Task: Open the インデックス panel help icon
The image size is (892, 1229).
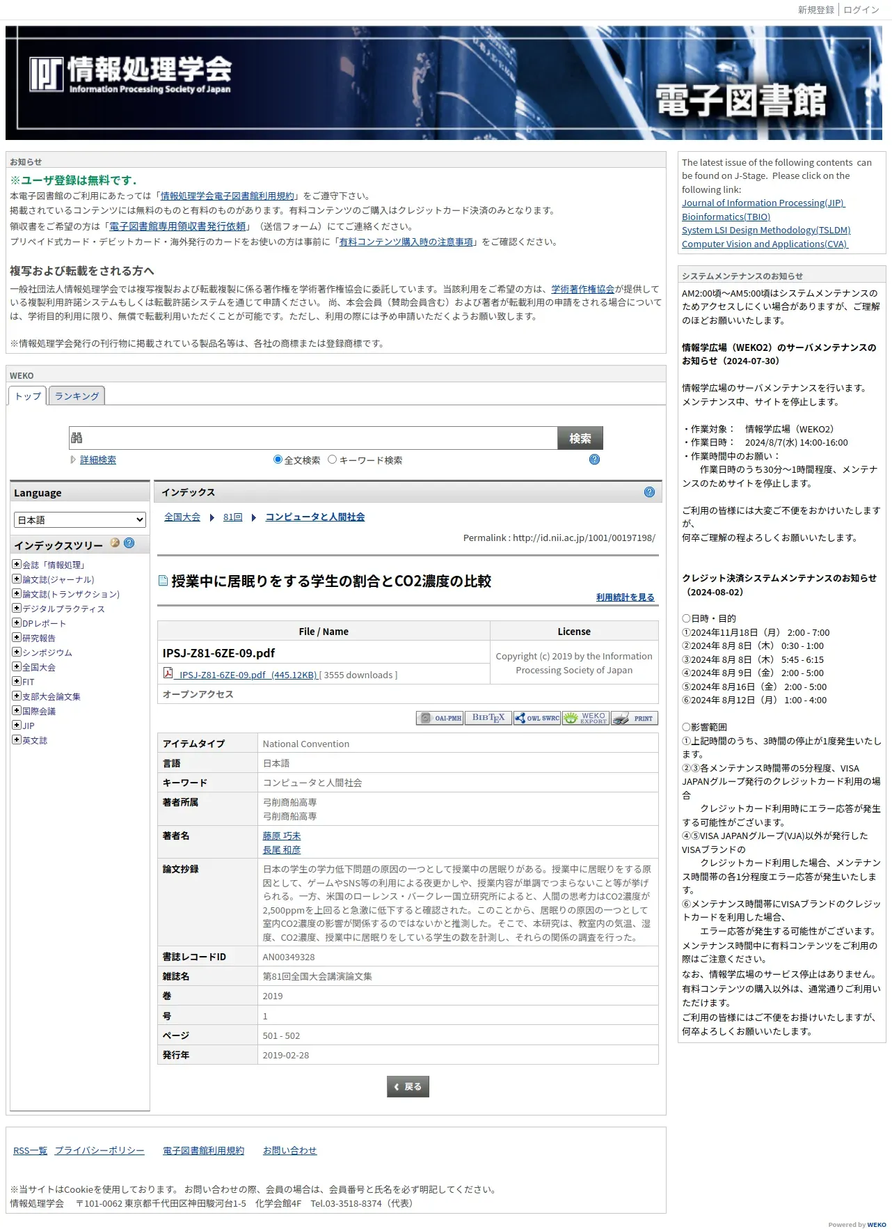Action: click(649, 492)
